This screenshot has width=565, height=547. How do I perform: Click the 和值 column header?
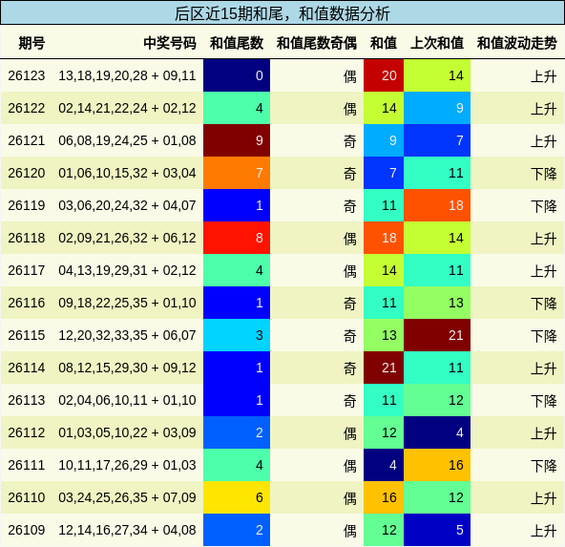[384, 43]
